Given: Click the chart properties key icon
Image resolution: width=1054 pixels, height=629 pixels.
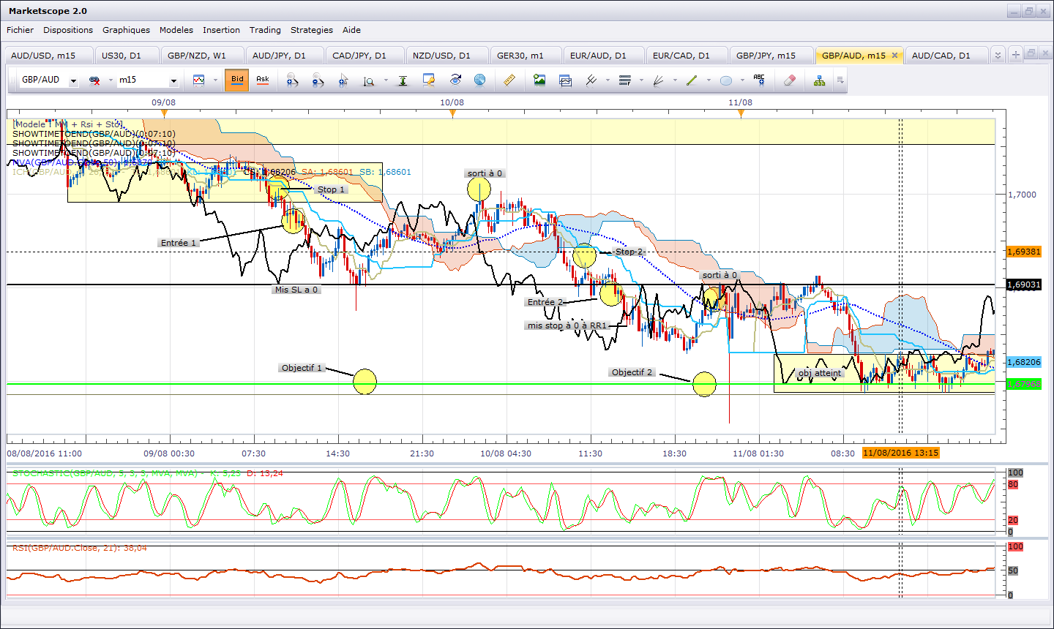Looking at the screenshot, I should (430, 80).
